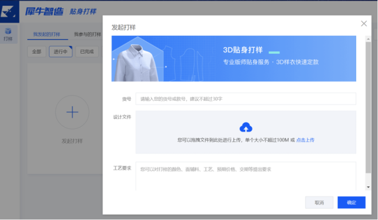This screenshot has height=220, width=378.
Task: Focus the 货号 input field
Action: [x=246, y=99]
